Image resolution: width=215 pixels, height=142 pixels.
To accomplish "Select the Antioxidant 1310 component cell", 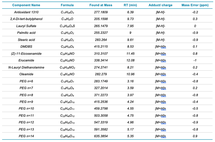I will 27,12.
